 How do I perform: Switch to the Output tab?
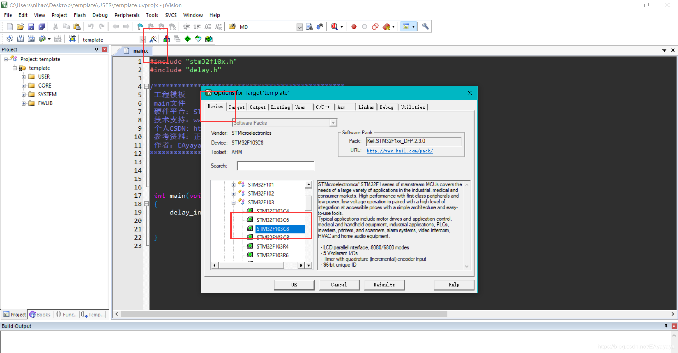click(x=258, y=107)
